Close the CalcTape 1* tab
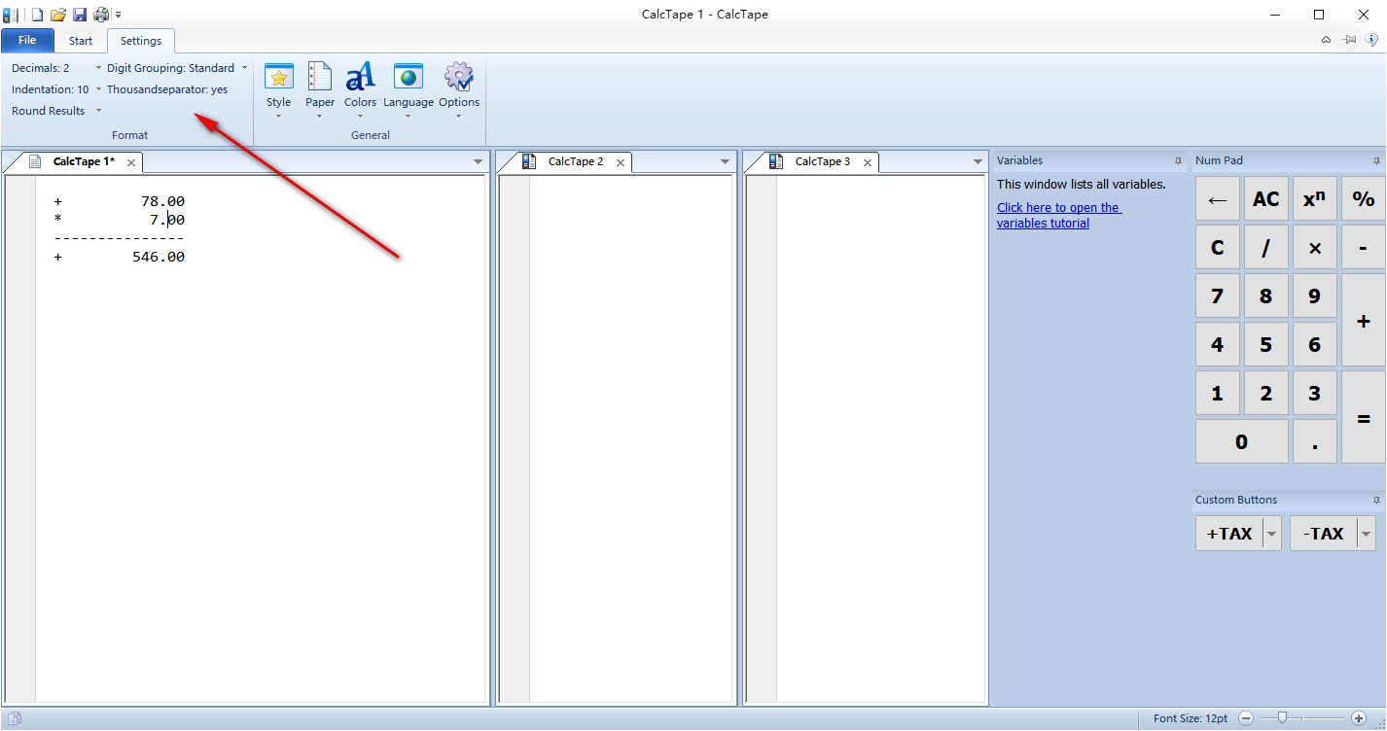Image resolution: width=1387 pixels, height=731 pixels. click(x=131, y=162)
